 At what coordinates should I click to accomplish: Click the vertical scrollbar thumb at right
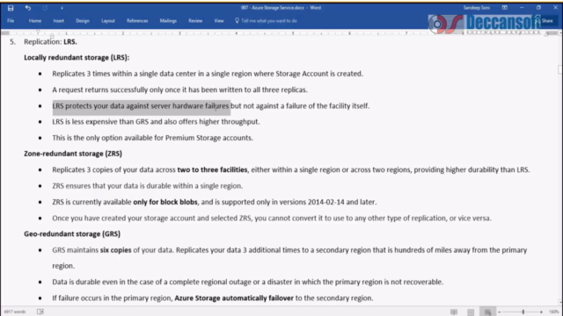[559, 69]
